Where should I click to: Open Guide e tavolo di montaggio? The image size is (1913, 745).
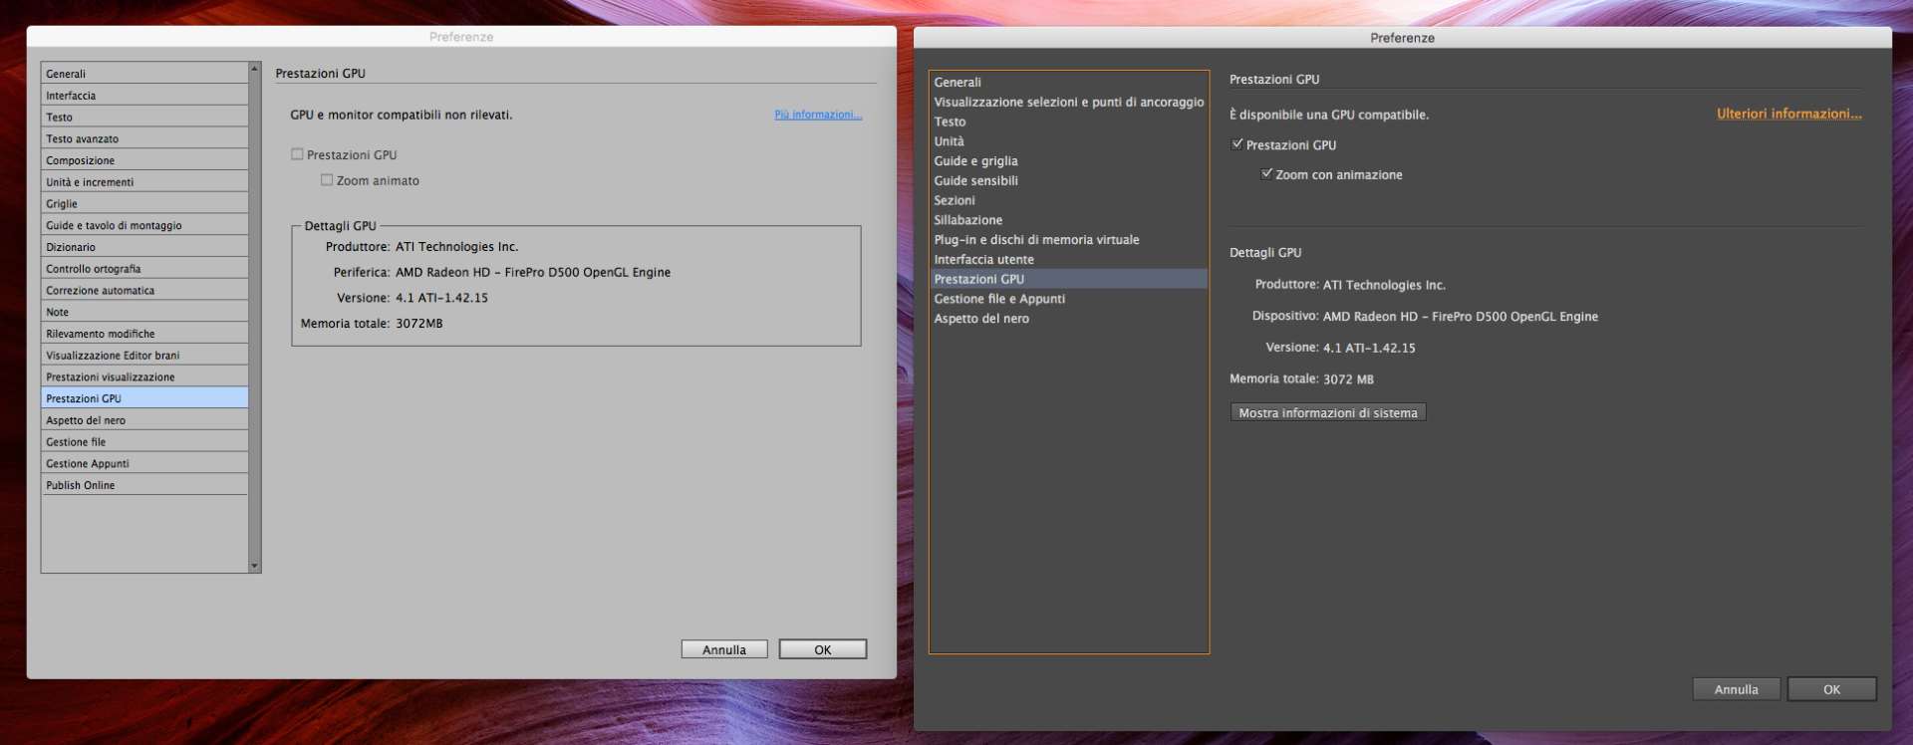point(144,225)
